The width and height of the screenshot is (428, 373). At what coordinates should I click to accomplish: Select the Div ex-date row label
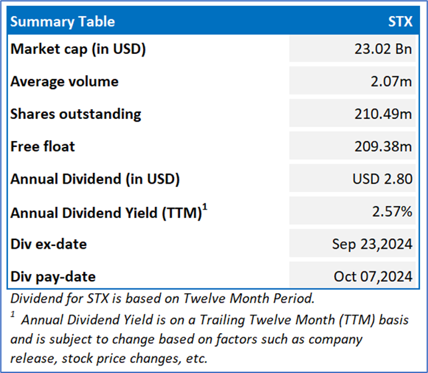[49, 244]
